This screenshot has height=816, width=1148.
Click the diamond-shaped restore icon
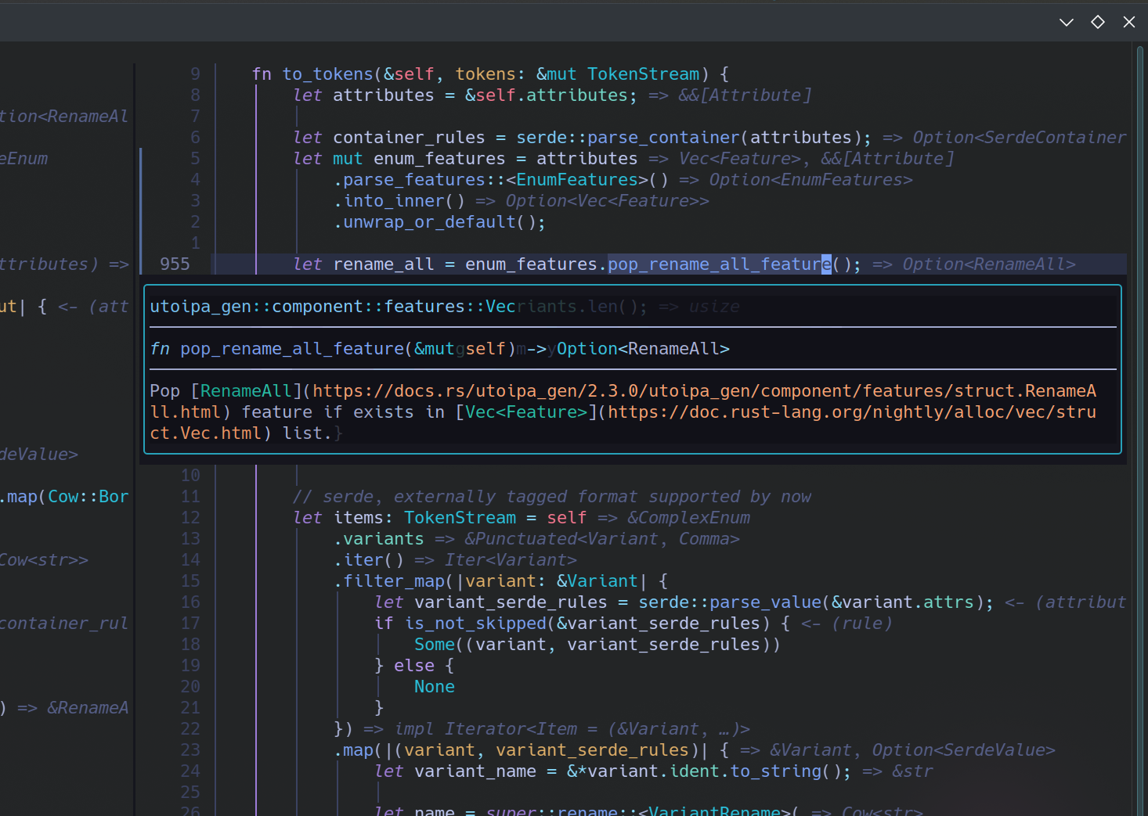tap(1097, 22)
